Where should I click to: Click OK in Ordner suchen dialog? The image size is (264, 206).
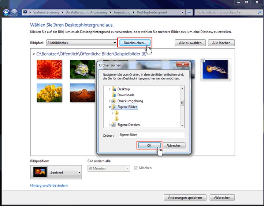149,145
